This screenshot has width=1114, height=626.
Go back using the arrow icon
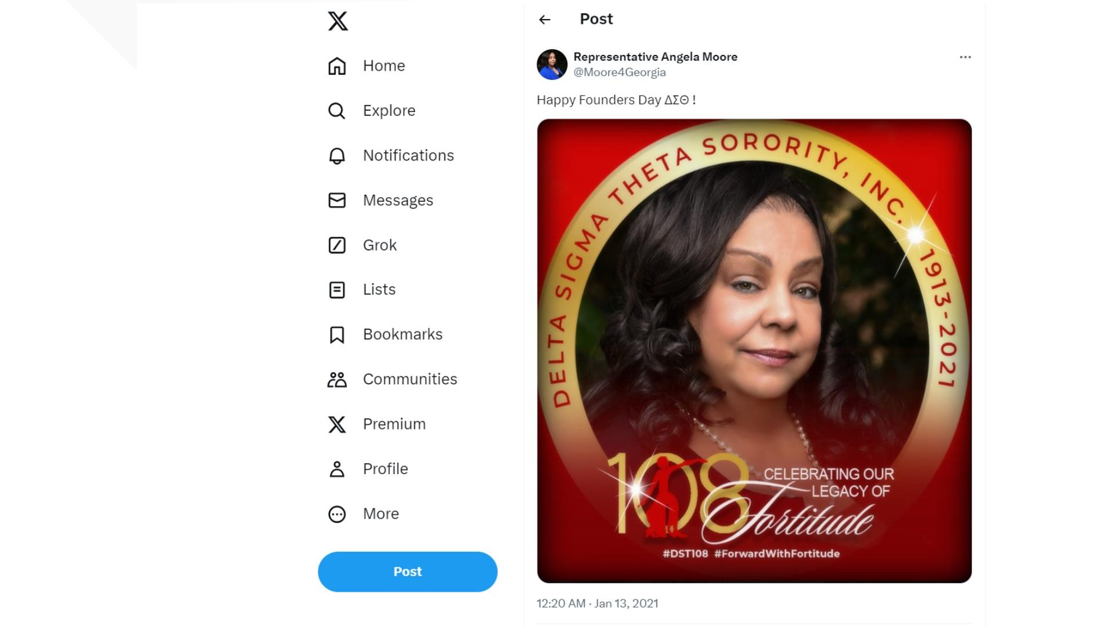click(x=544, y=19)
